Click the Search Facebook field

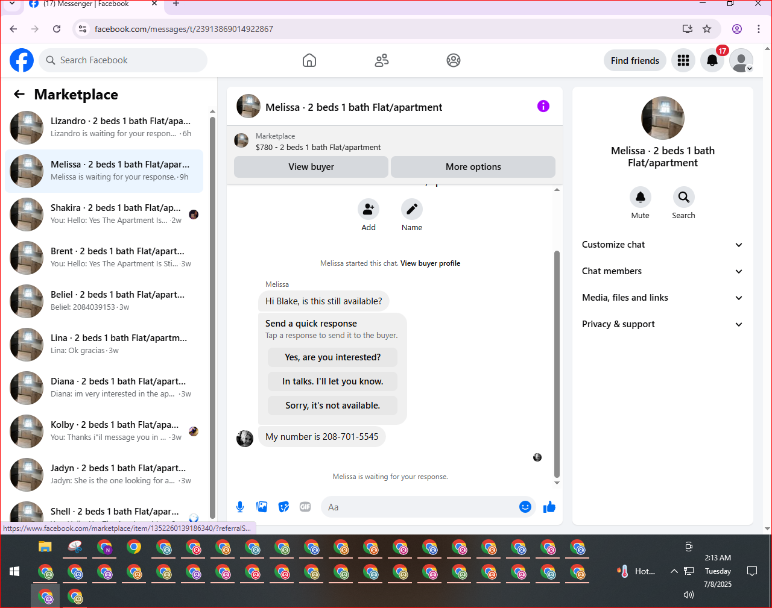click(124, 60)
